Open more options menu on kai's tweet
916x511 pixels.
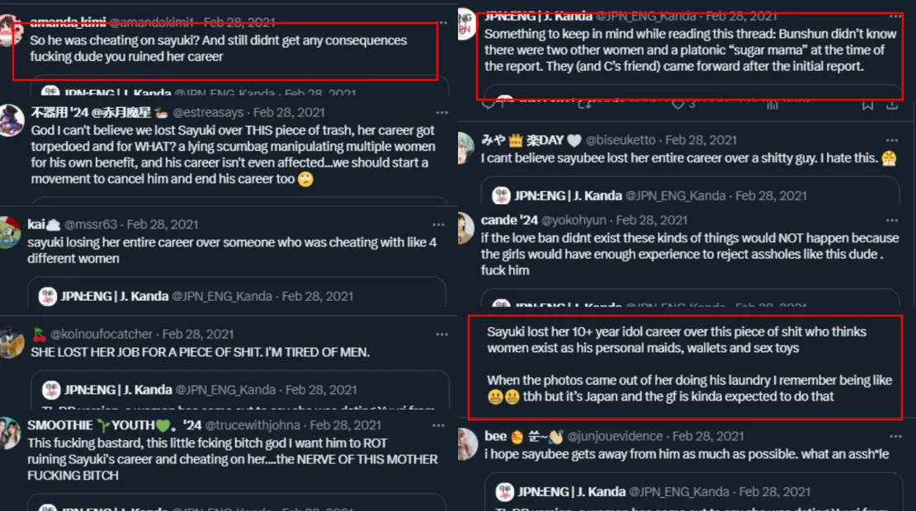tap(442, 224)
